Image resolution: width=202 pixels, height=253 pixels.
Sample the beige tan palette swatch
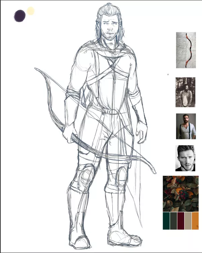coord(188,221)
